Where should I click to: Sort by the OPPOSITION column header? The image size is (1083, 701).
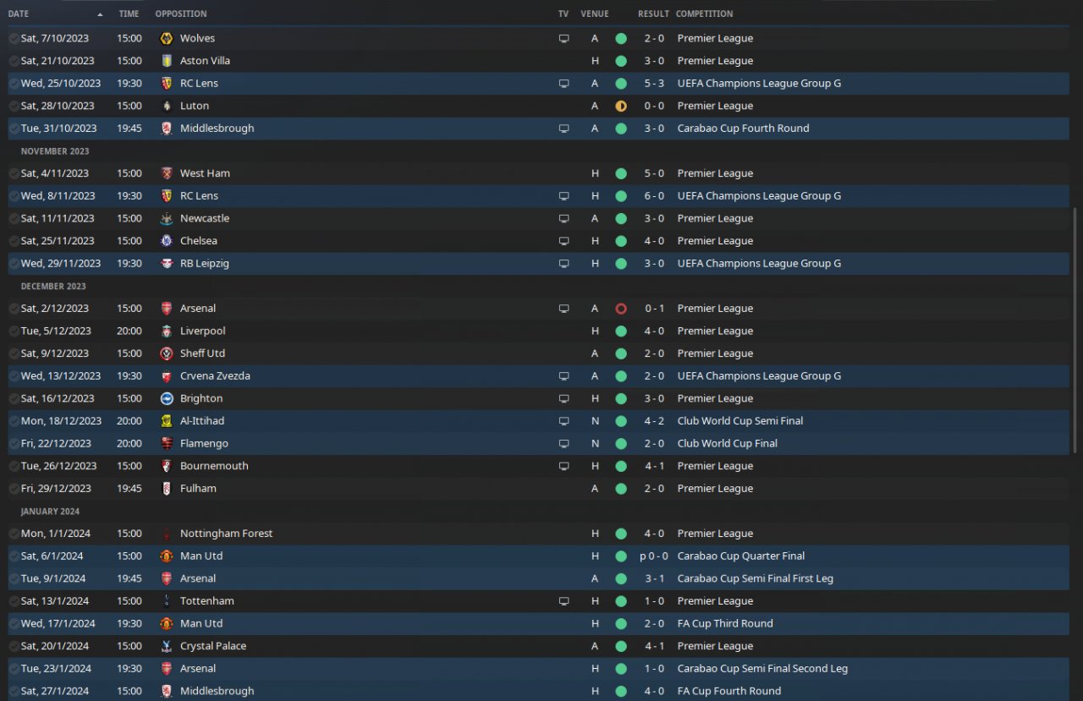pos(181,14)
